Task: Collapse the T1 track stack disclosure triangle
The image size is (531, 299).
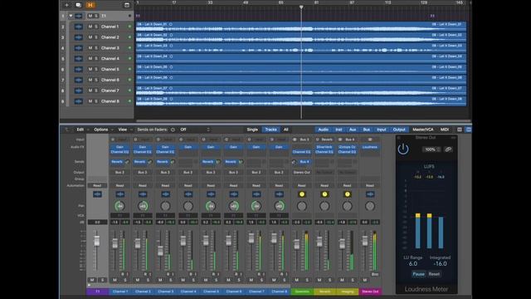Action: (71, 16)
